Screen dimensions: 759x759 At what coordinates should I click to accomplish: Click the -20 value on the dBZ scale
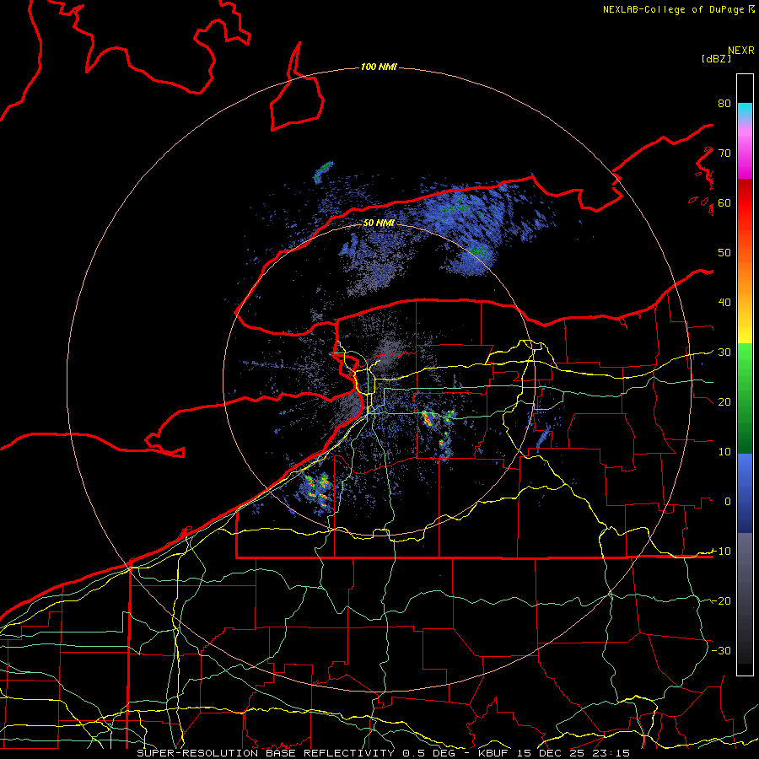[x=721, y=601]
